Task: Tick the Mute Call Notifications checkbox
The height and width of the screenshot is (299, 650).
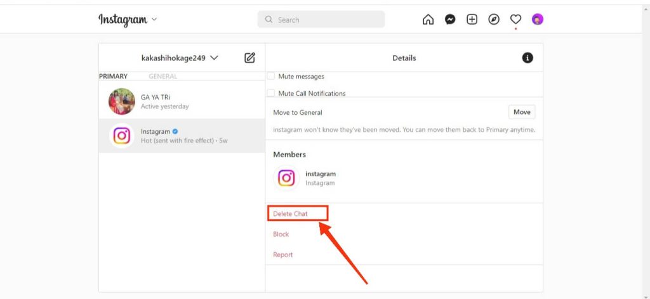Action: [x=270, y=93]
